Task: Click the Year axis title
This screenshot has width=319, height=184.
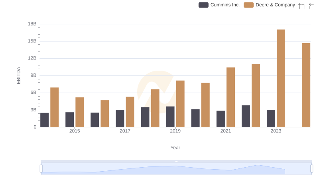Action: (x=175, y=148)
